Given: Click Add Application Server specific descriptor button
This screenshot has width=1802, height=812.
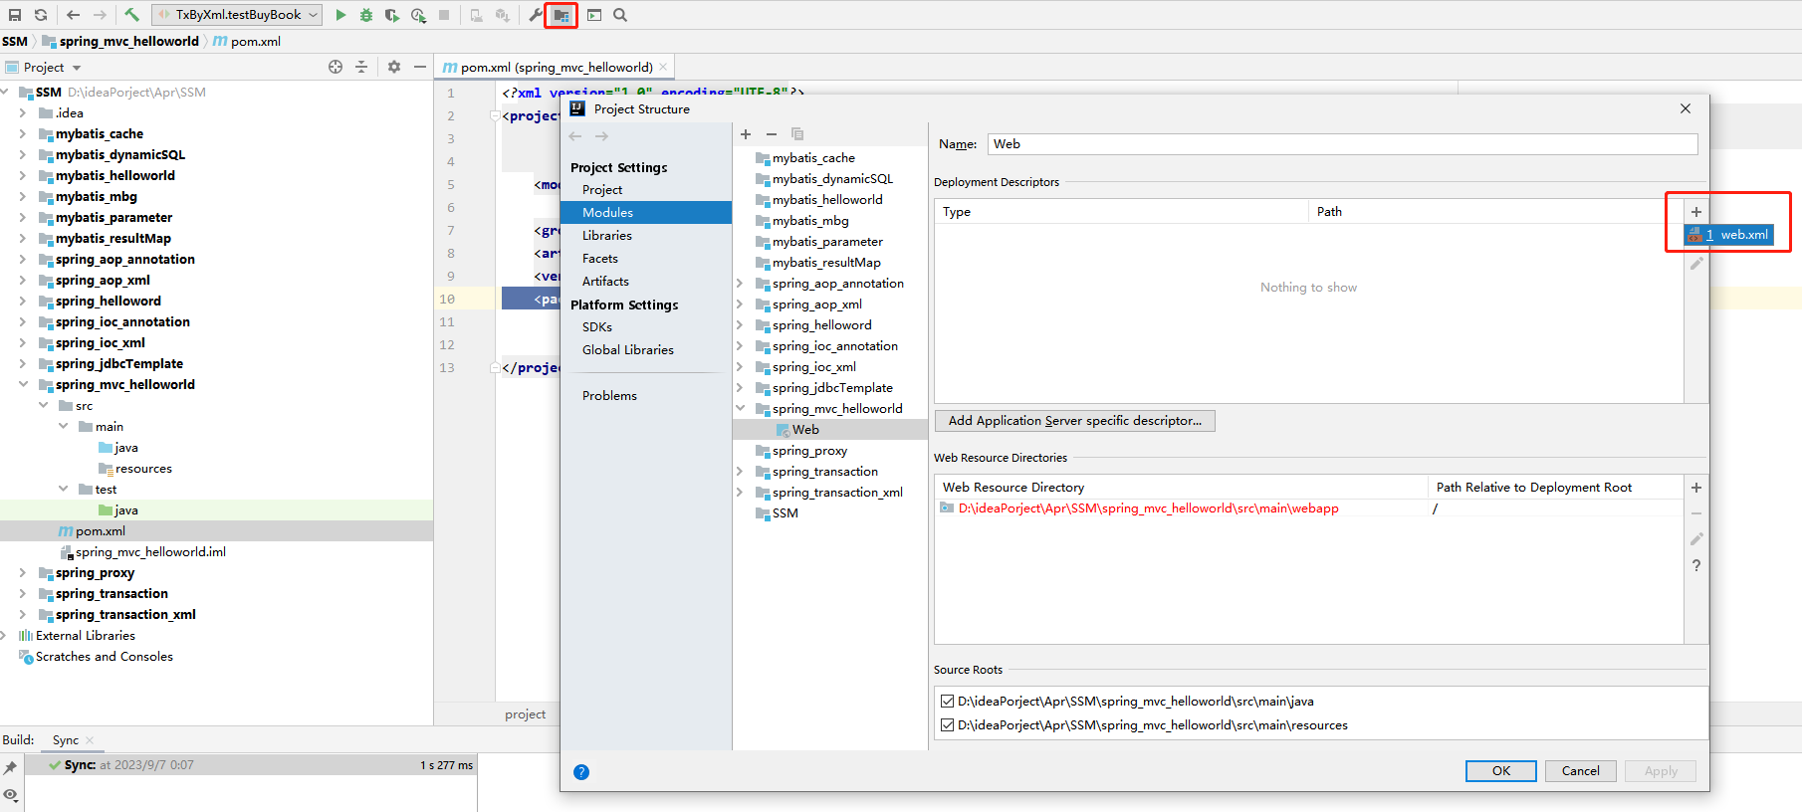Looking at the screenshot, I should [1074, 421].
